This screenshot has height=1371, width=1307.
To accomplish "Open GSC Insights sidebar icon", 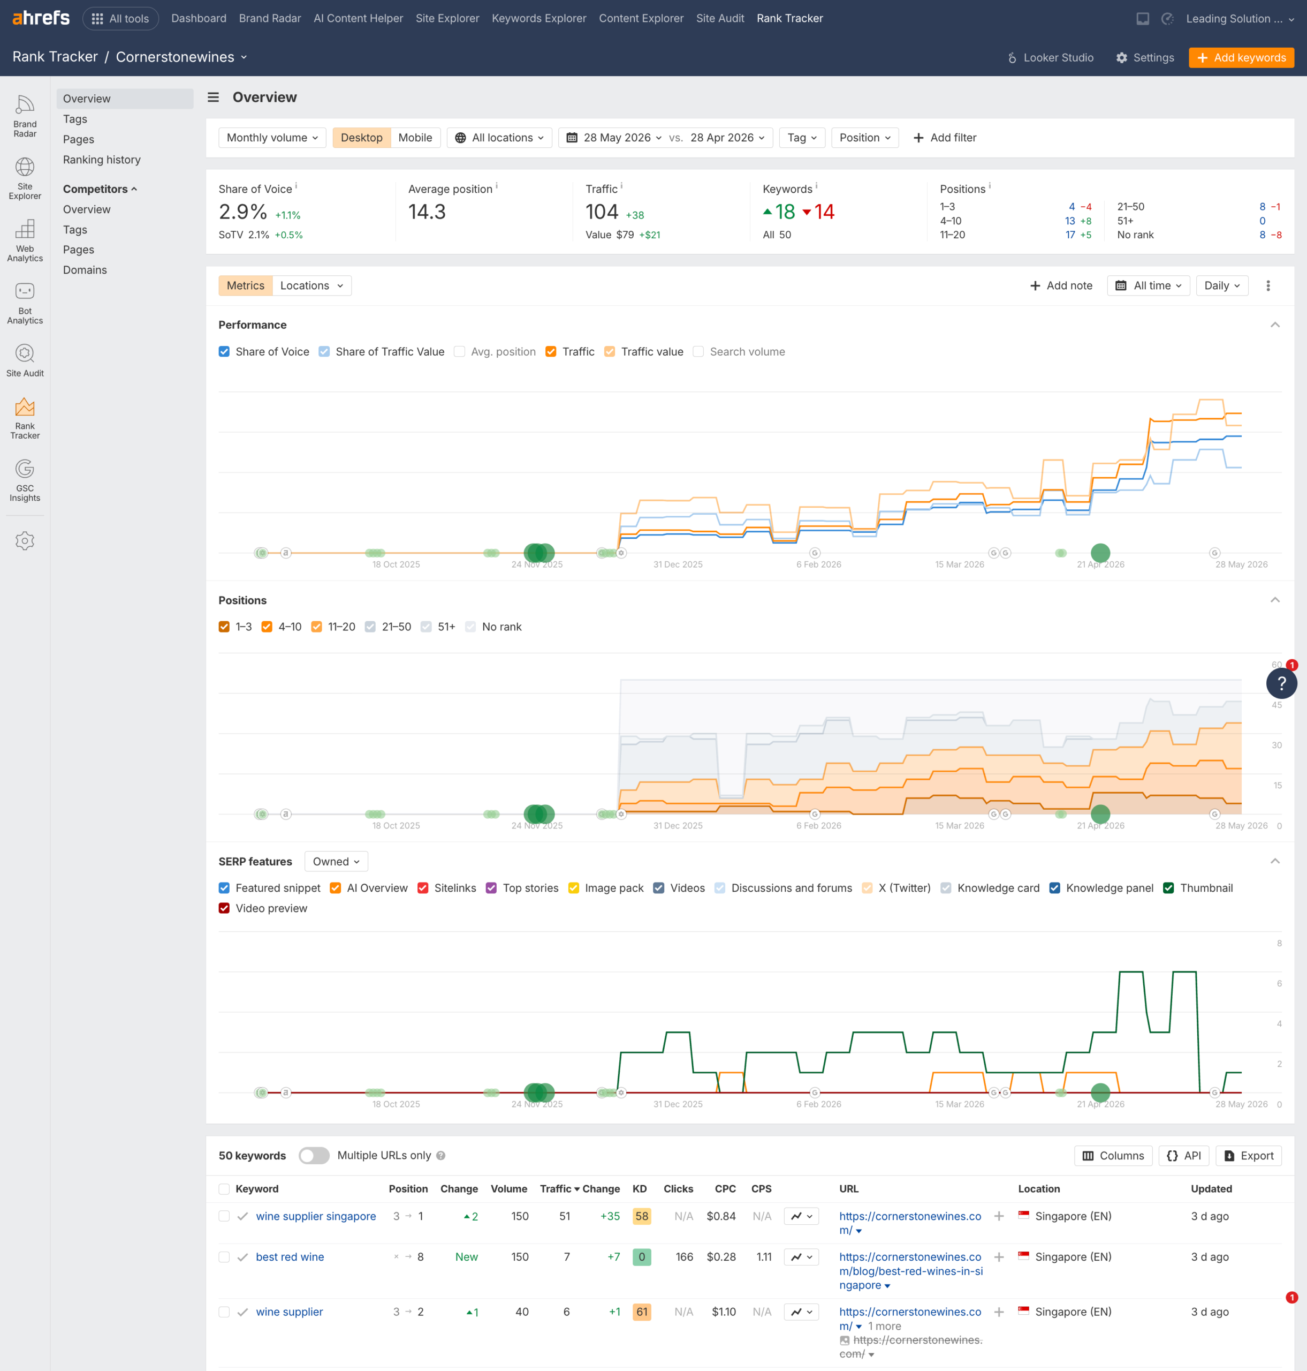I will pos(25,480).
